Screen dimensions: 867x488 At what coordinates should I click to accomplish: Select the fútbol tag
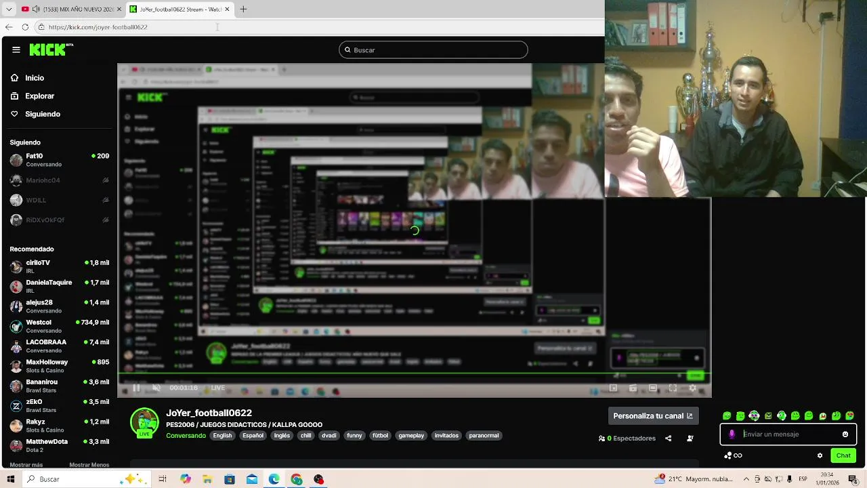tap(381, 436)
